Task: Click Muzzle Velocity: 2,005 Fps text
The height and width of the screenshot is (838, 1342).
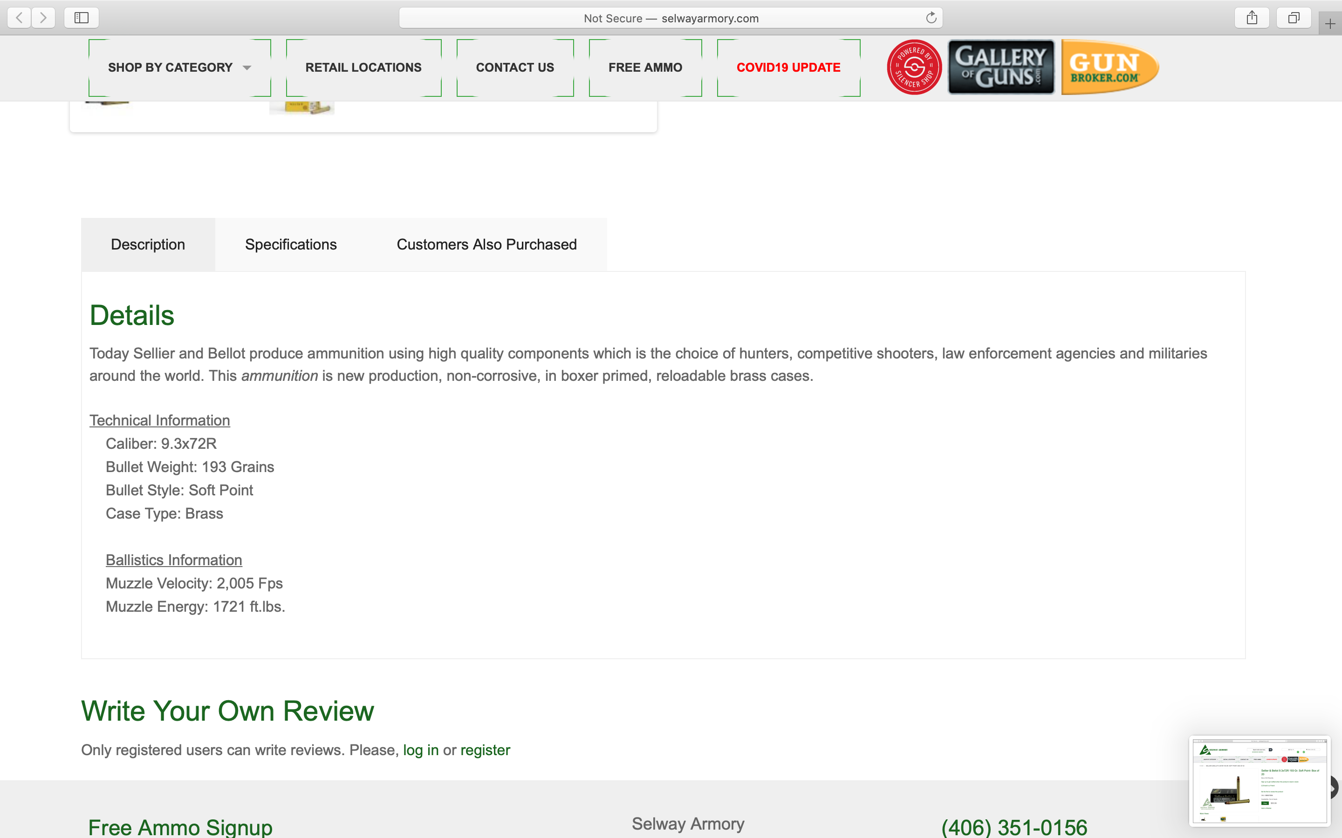Action: (x=194, y=583)
